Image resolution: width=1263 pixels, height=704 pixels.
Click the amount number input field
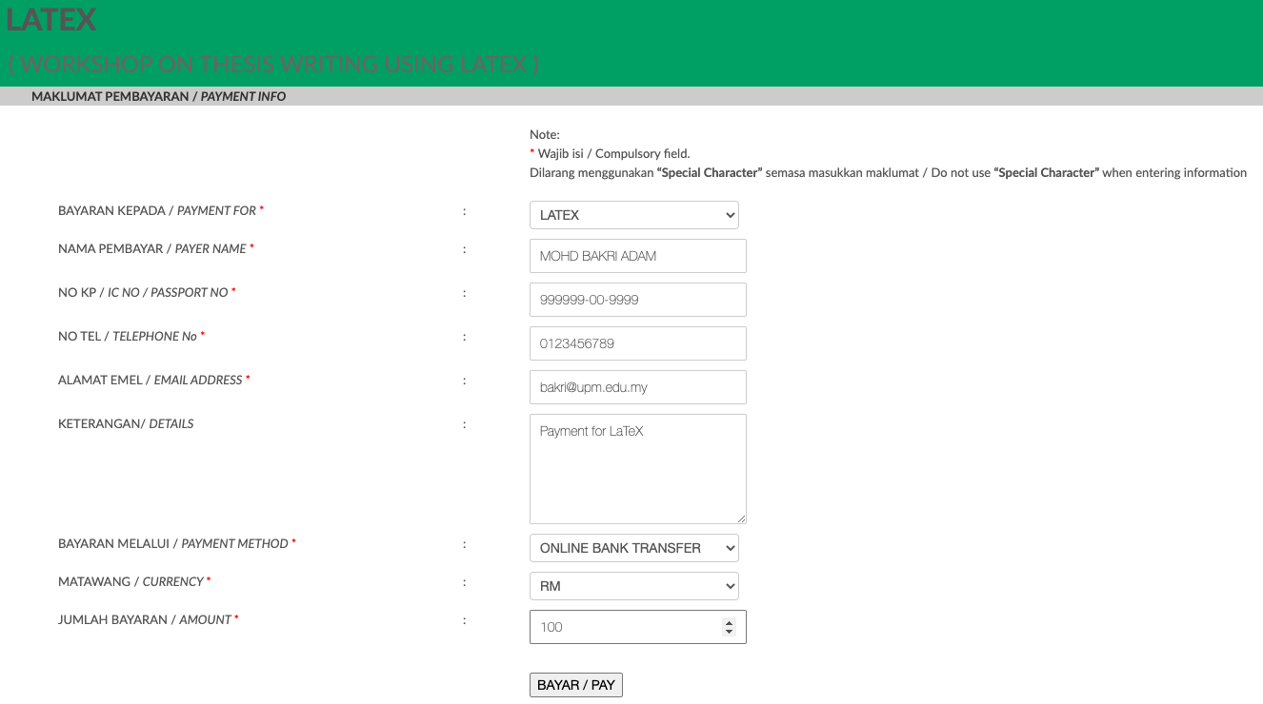point(624,627)
